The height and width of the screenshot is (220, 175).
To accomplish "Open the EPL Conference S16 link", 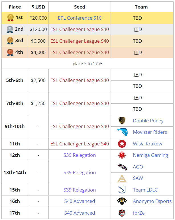I will 80,18.
